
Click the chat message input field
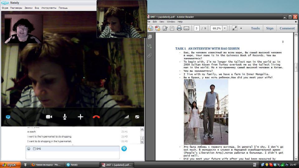pos(73,154)
